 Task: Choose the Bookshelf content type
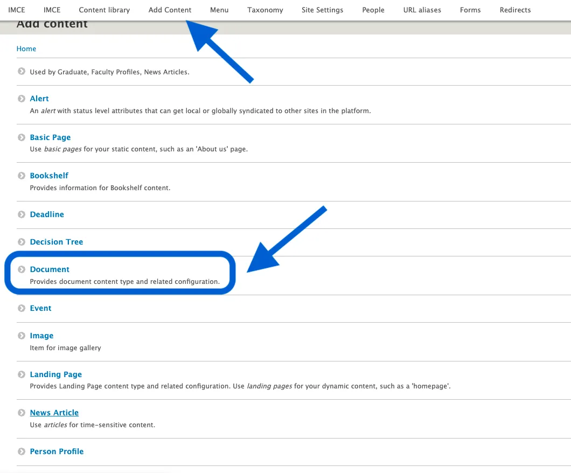(49, 176)
